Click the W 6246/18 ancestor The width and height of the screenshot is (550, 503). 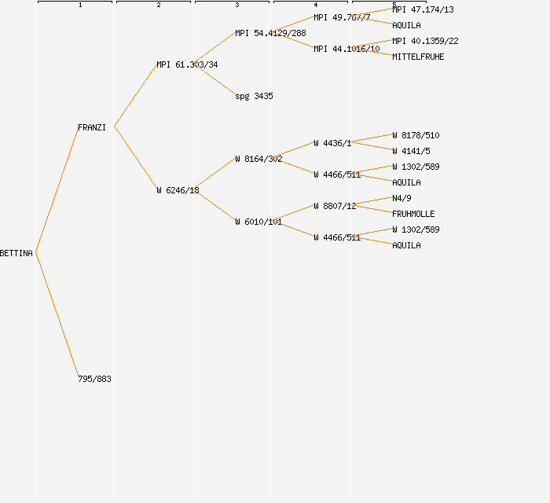178,190
